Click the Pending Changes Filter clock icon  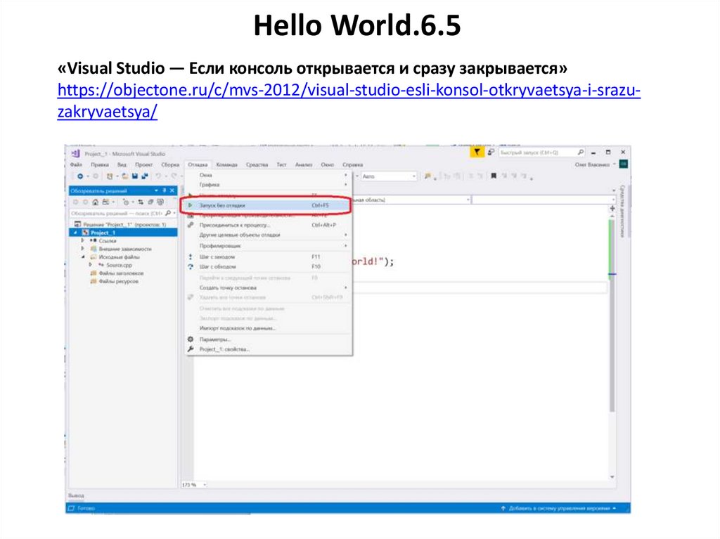126,202
